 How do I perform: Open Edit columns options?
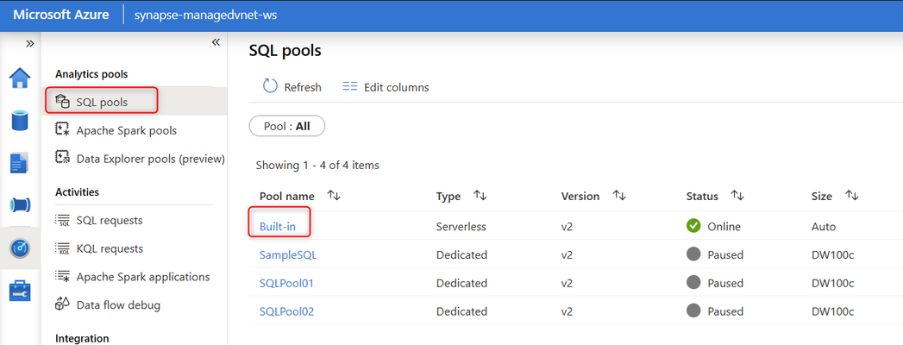coord(386,87)
